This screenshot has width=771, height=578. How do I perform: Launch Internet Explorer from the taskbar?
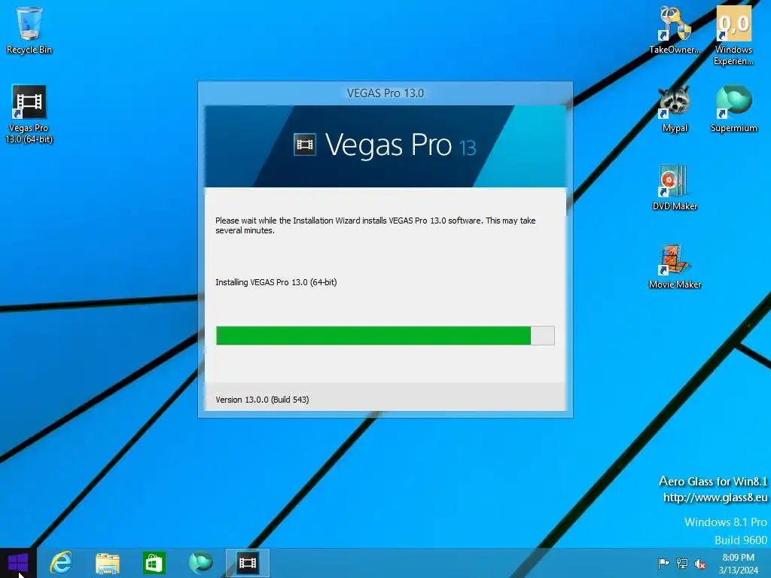coord(61,563)
